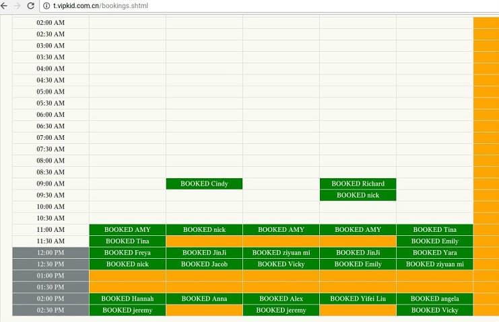Click the 02:30 PM time label

click(51, 311)
